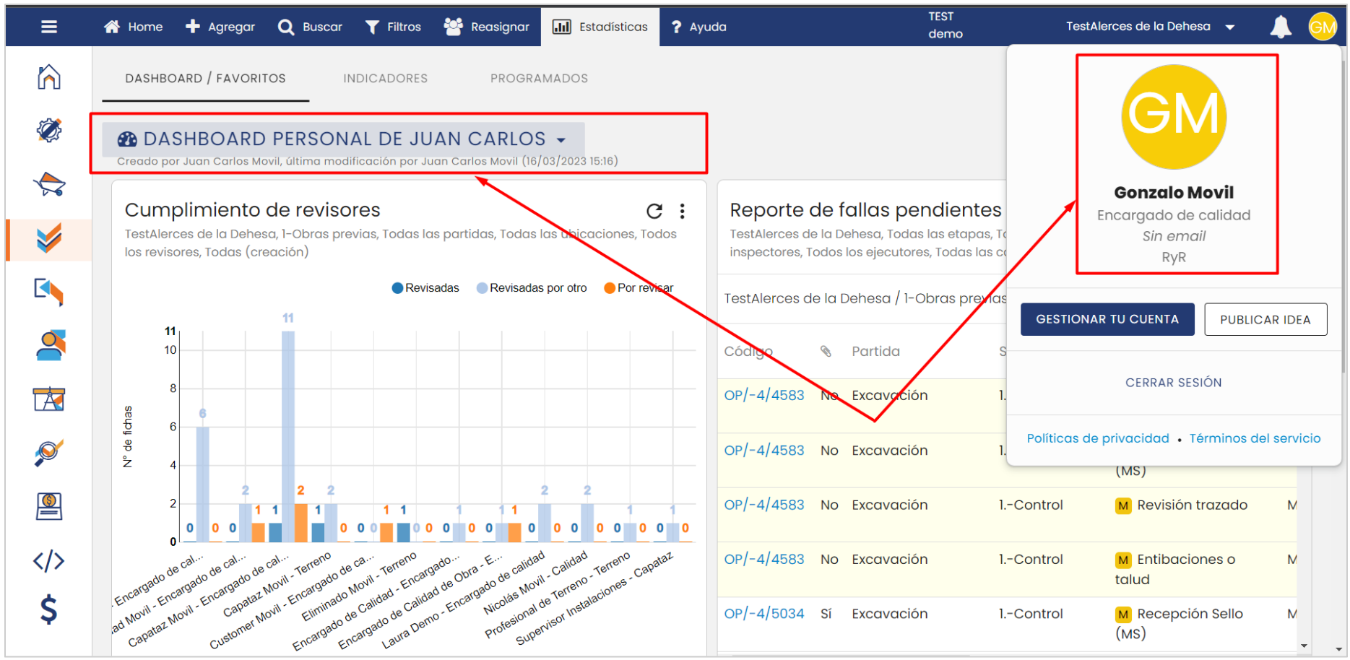Open the chart's three-dot options menu
Screen dimensions: 1350x660
(x=682, y=211)
